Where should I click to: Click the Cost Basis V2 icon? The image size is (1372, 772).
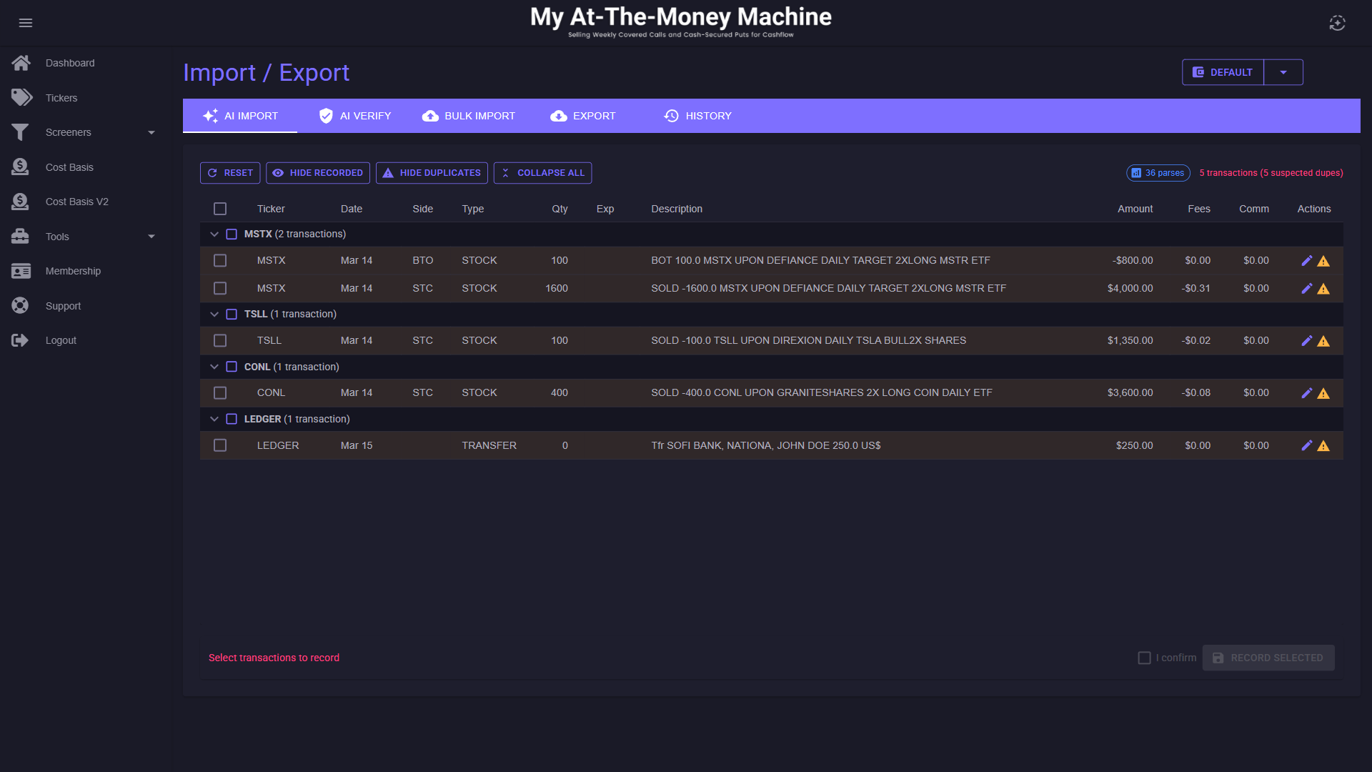coord(20,202)
